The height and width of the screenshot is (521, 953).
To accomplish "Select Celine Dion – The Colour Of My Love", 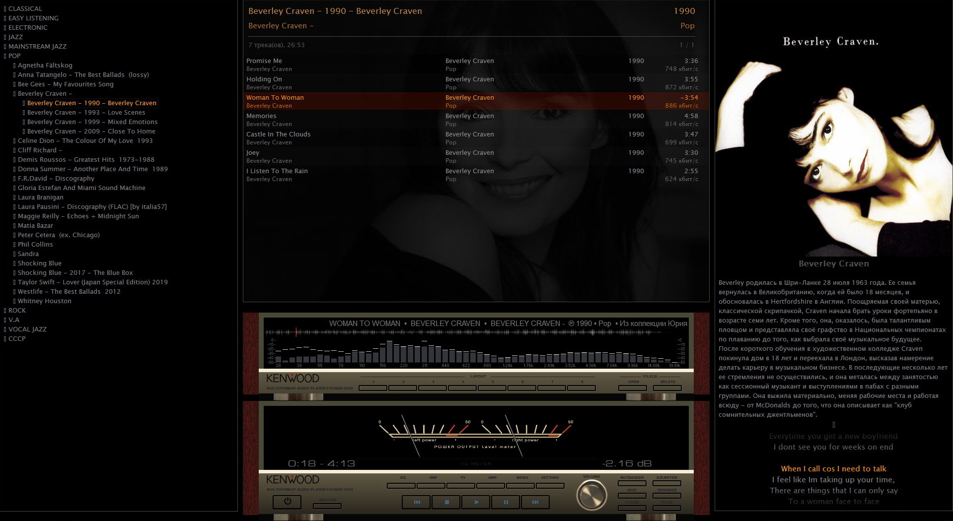I will 85,141.
